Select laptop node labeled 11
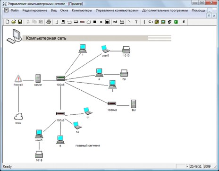 [88, 111]
